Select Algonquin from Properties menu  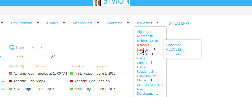click(x=144, y=32)
